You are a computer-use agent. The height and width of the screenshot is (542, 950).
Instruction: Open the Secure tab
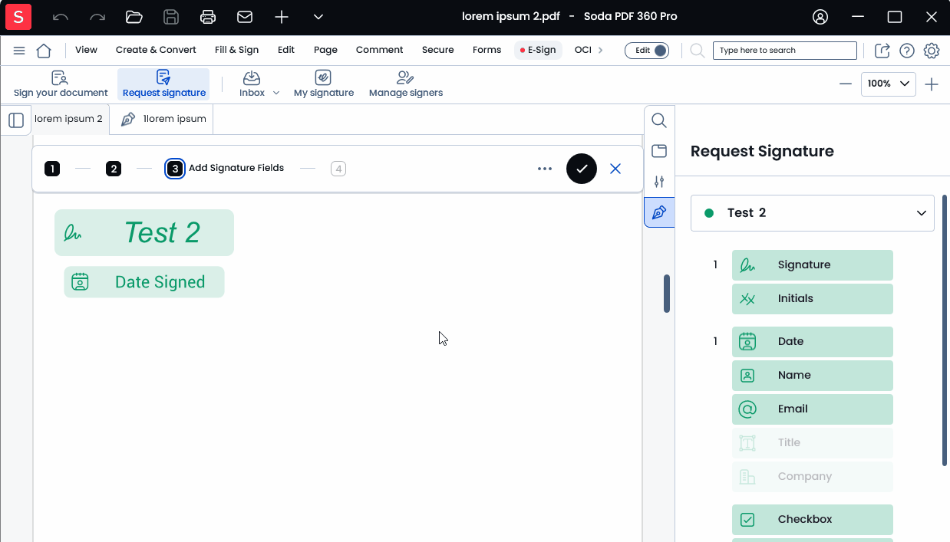tap(437, 50)
